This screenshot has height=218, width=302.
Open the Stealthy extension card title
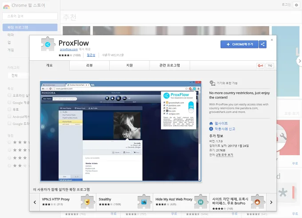coord(105,199)
